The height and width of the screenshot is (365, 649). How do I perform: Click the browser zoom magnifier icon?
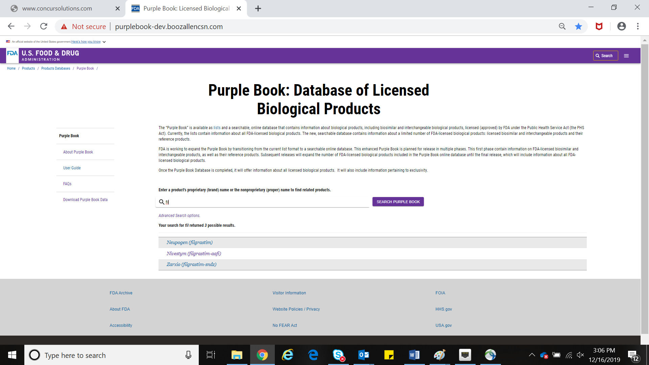562,26
